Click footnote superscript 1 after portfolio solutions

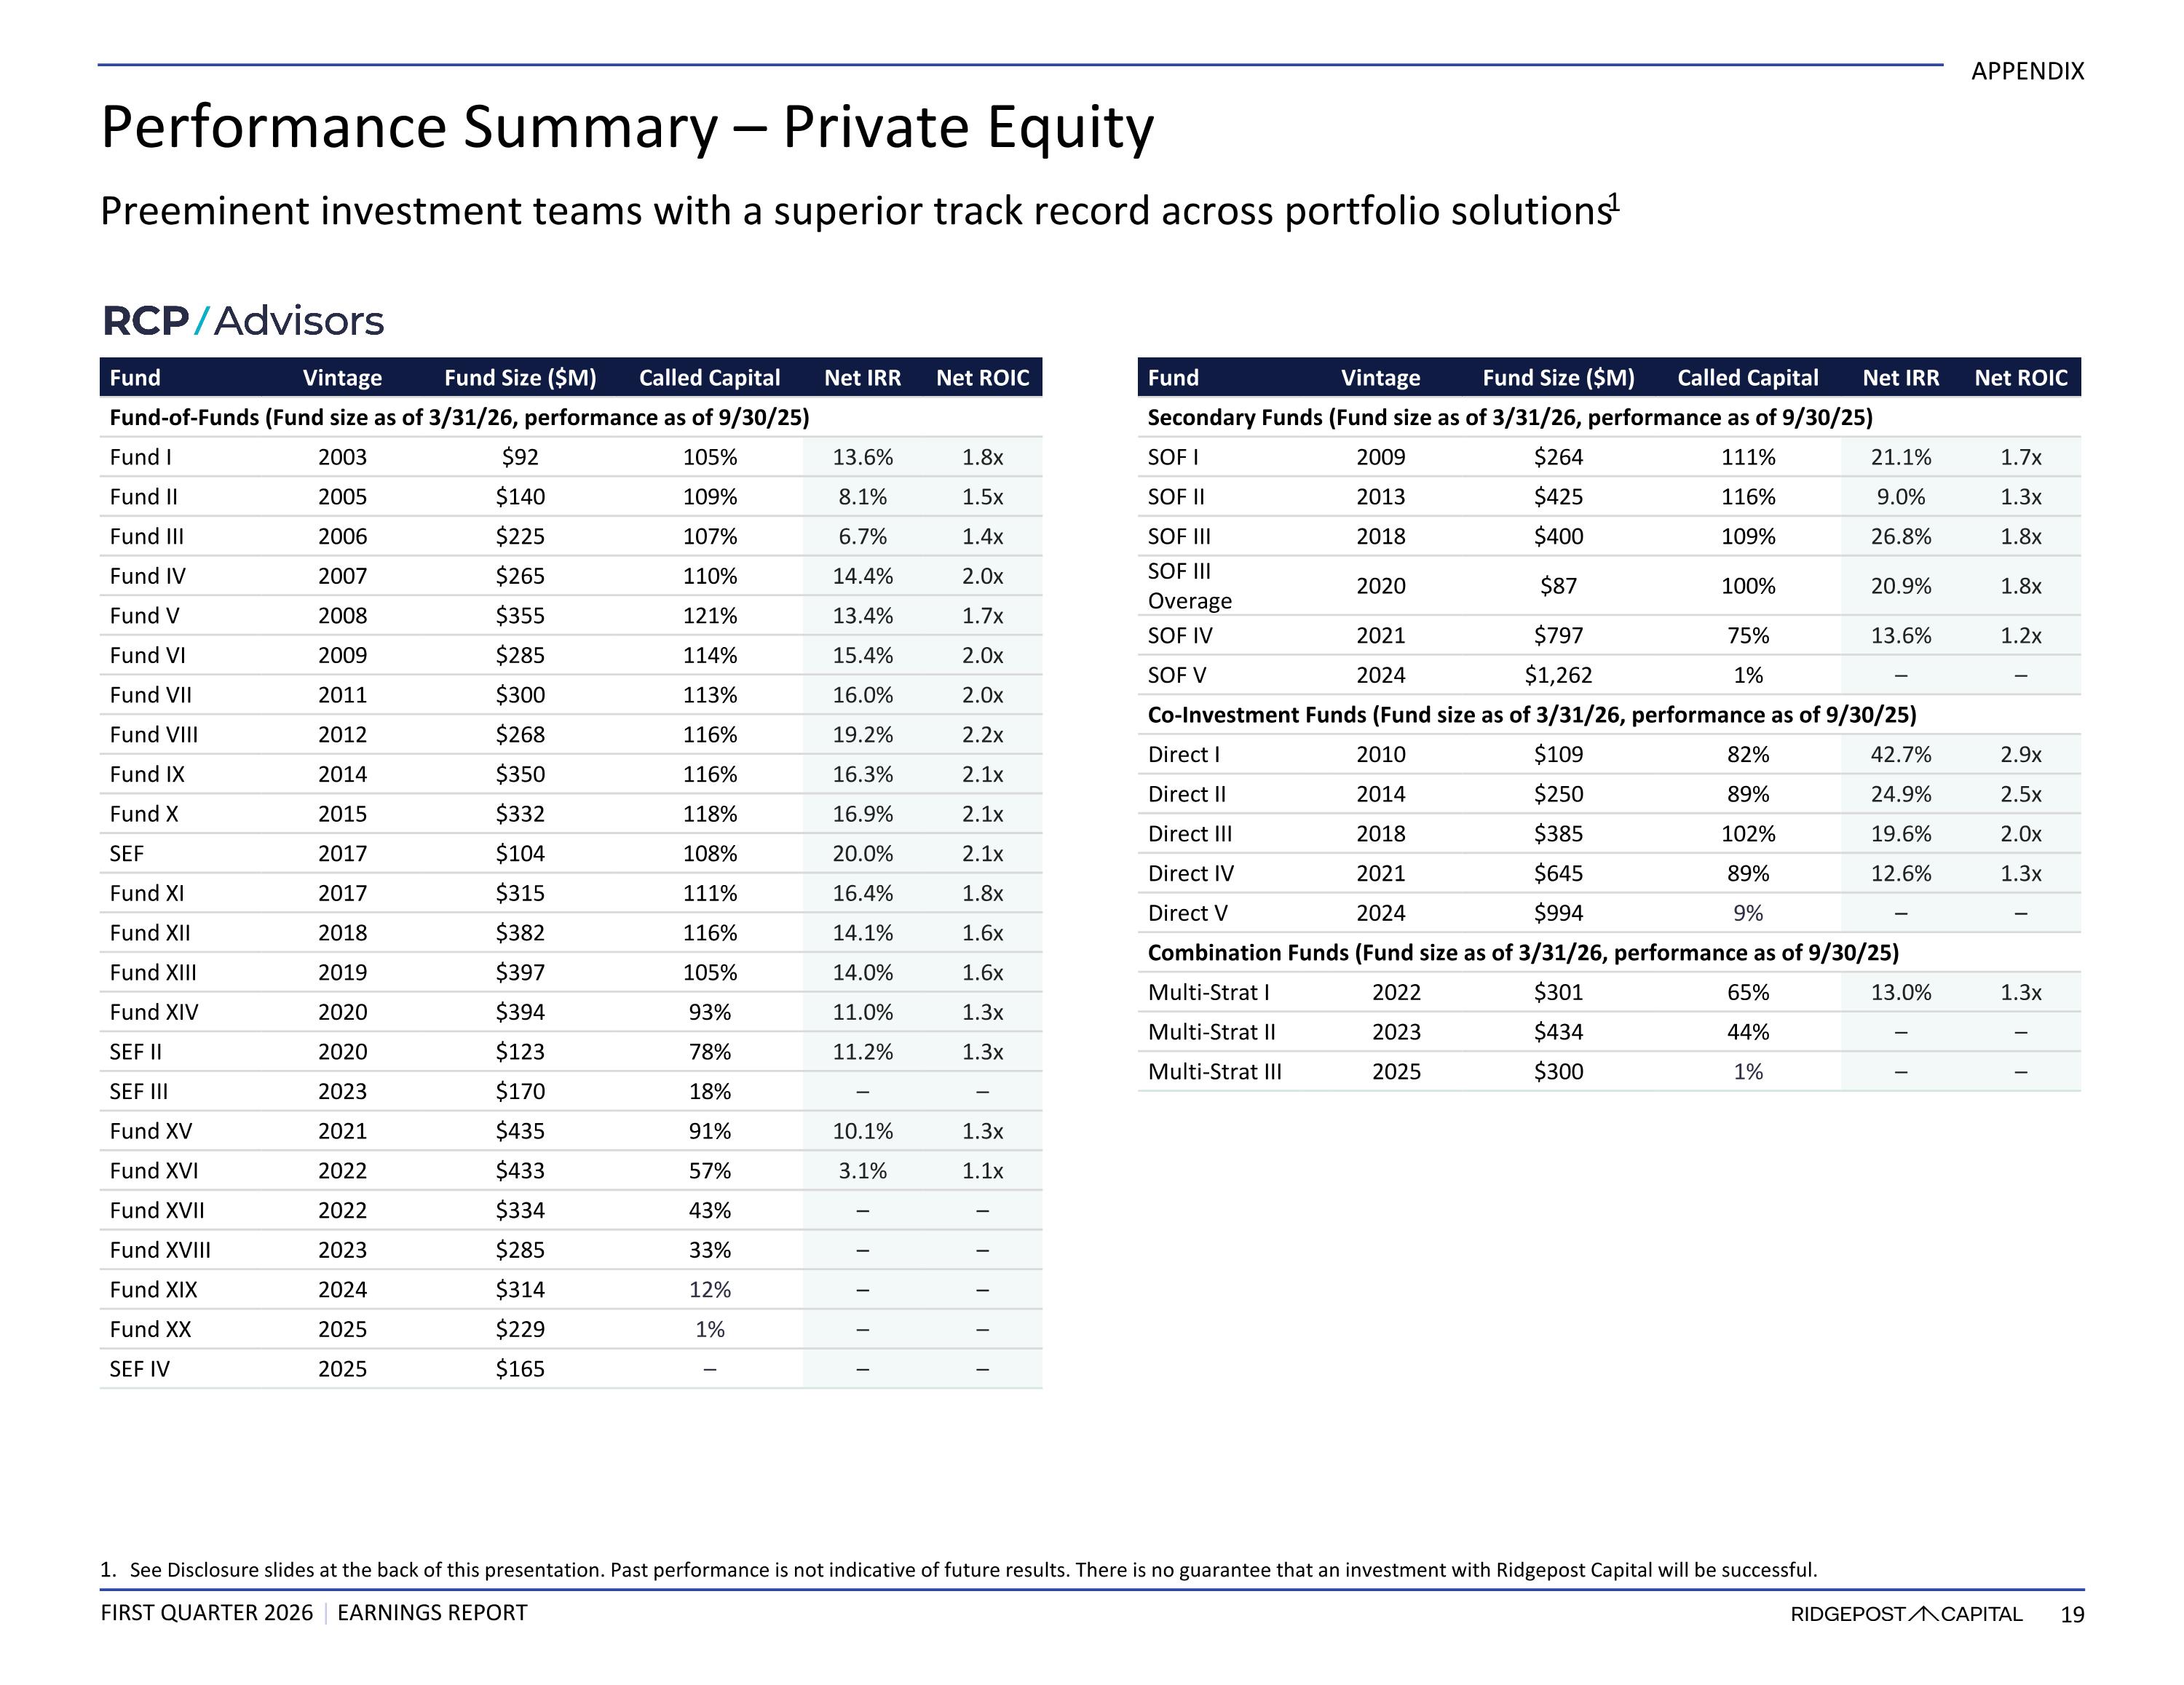[1613, 202]
